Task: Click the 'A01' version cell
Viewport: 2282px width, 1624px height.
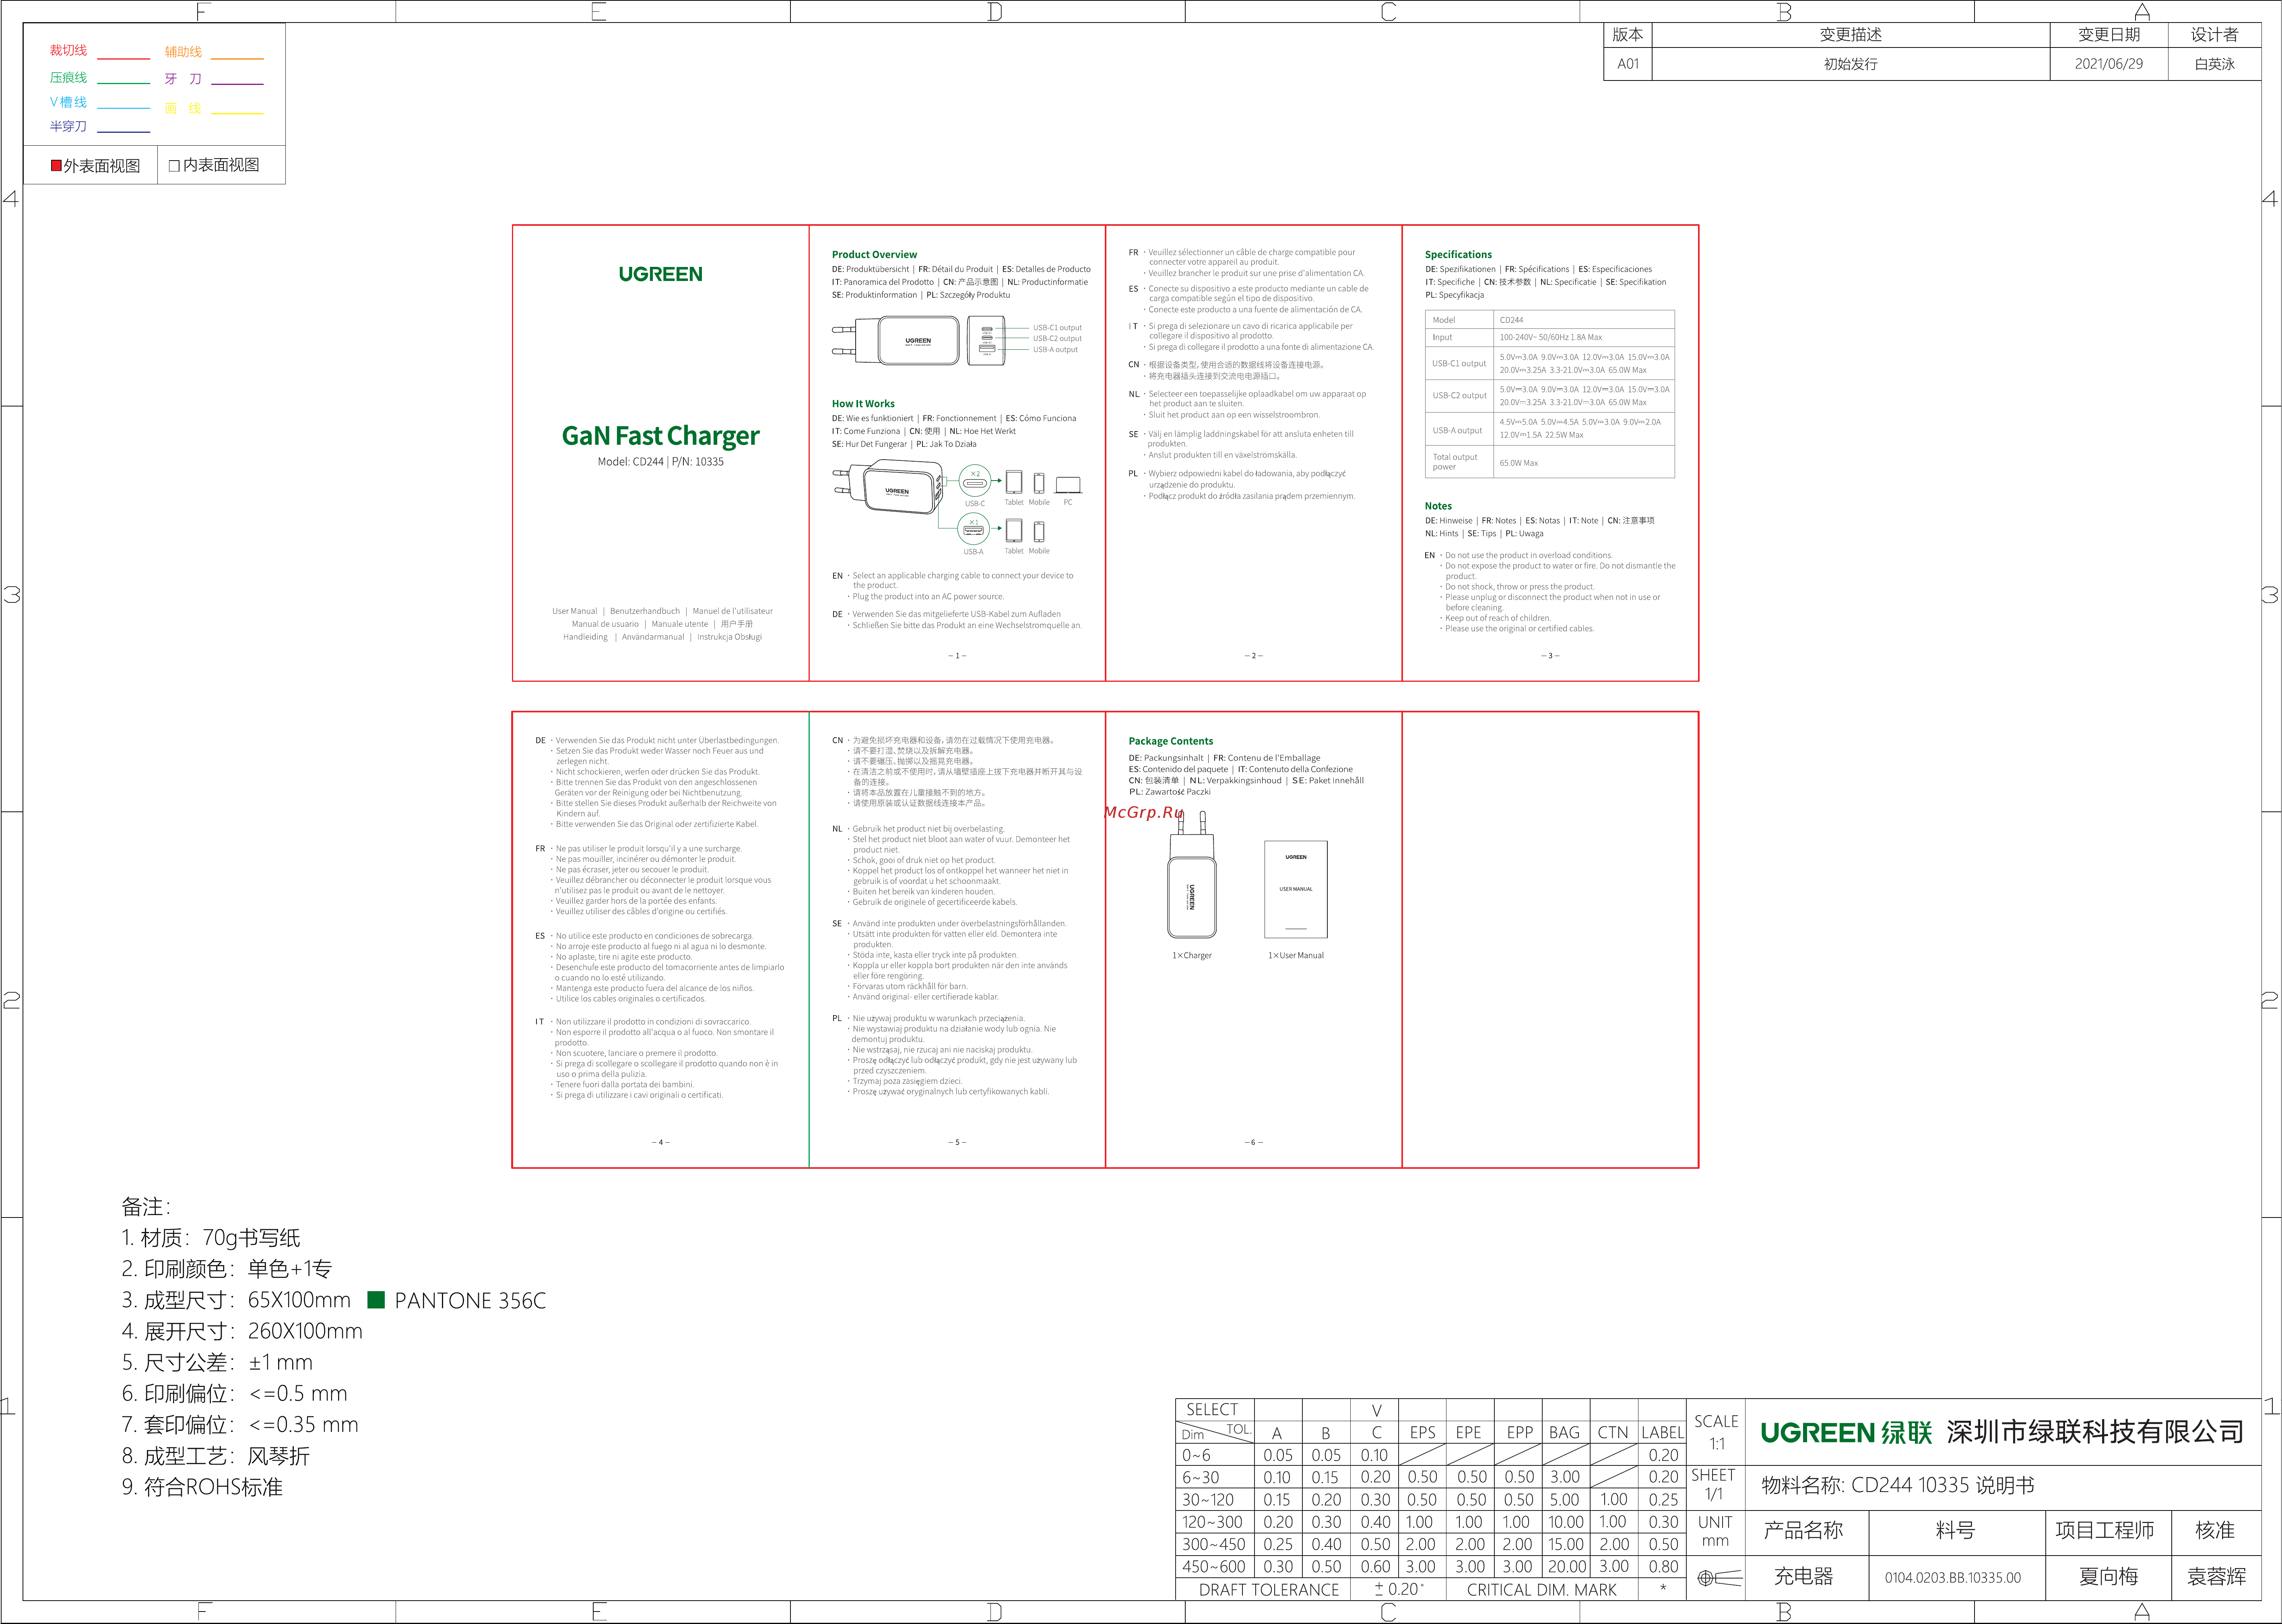Action: coord(1628,64)
